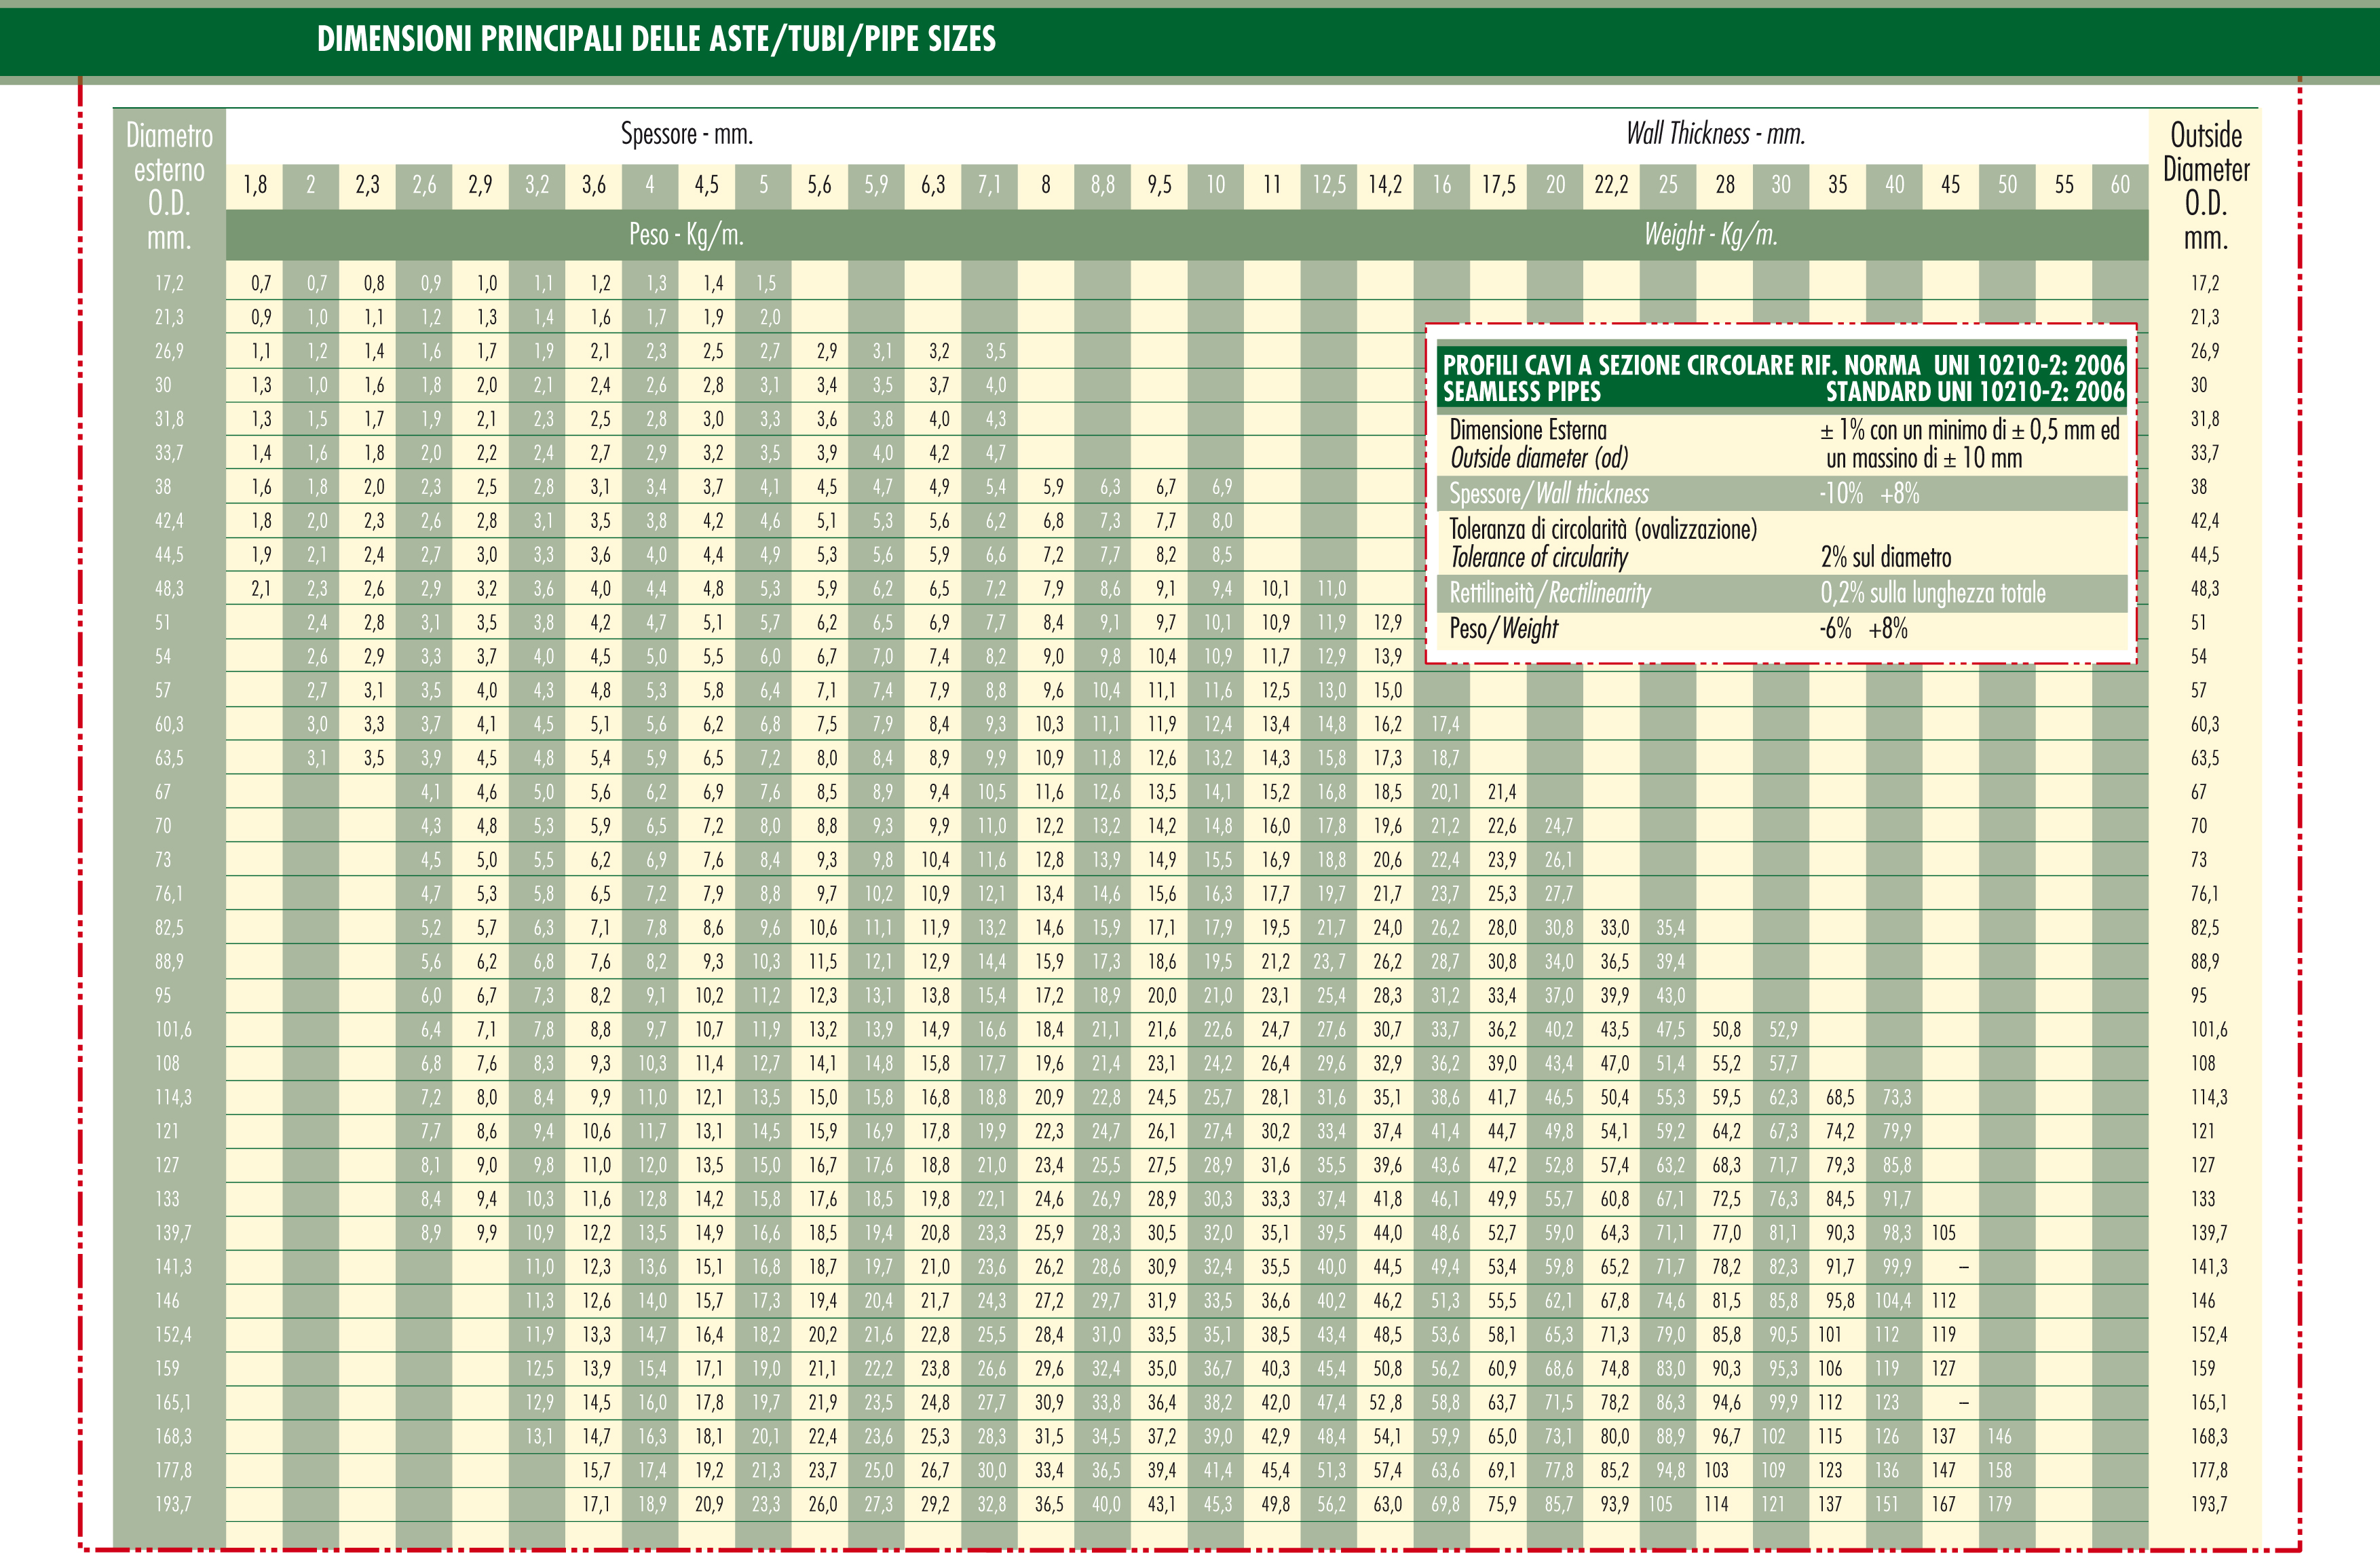
Task: Click the 'Peso/Weight' tolerance label
Action: 1504,629
